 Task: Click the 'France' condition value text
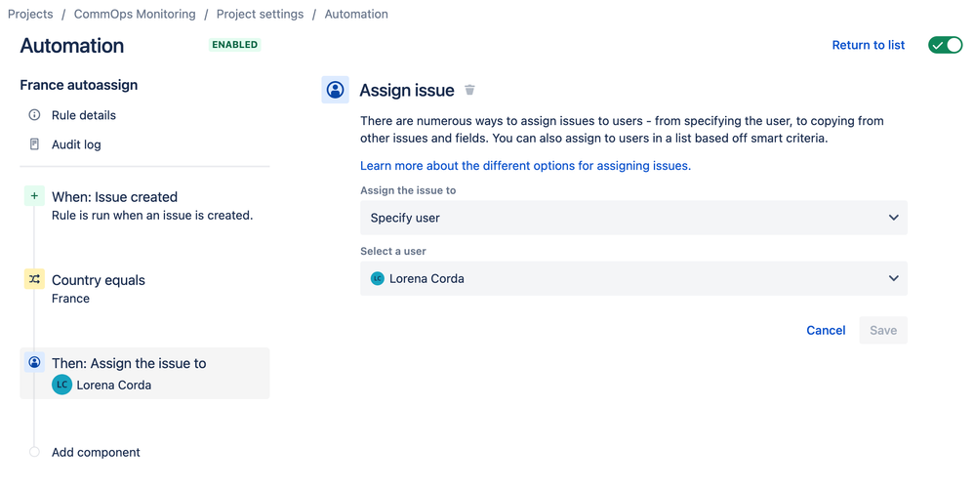point(71,299)
